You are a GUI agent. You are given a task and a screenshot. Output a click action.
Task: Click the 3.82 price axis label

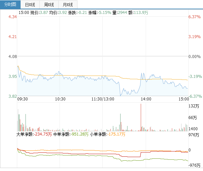coord(13,96)
